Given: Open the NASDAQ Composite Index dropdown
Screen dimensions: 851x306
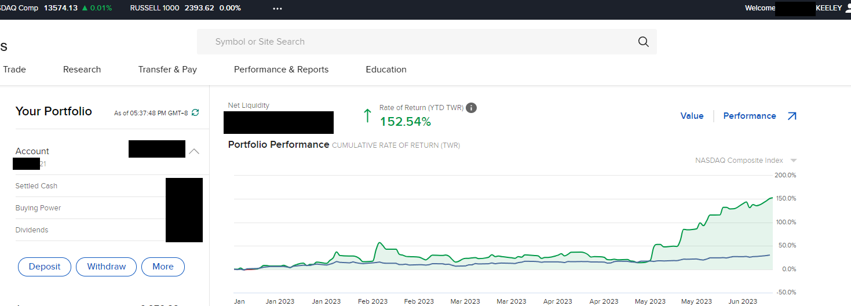Looking at the screenshot, I should (793, 161).
